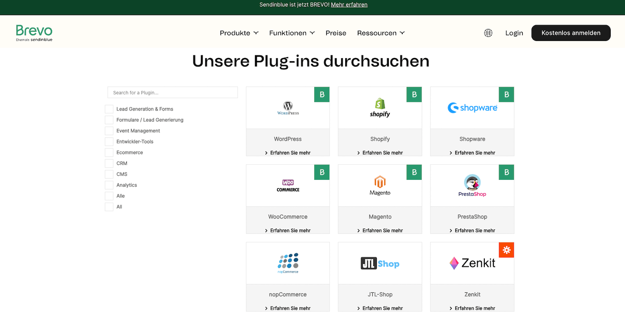The width and height of the screenshot is (625, 316).
Task: Click the nopCommerce logo image
Action: [288, 263]
